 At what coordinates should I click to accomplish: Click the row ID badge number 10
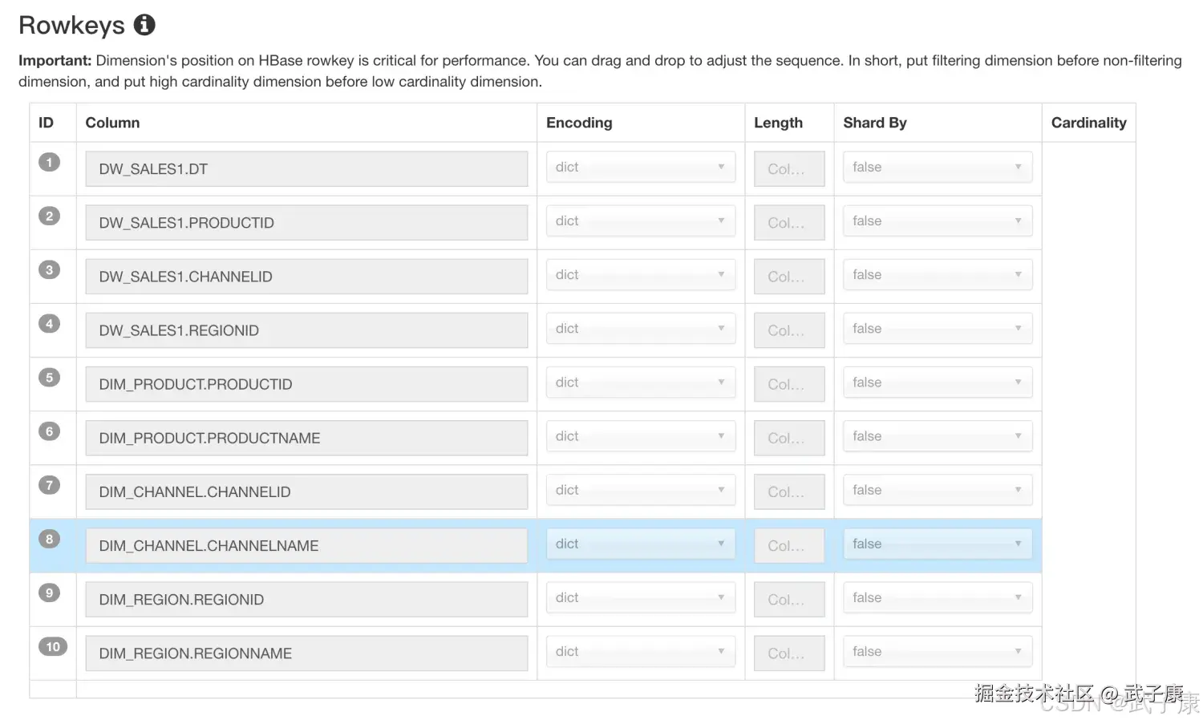point(53,646)
